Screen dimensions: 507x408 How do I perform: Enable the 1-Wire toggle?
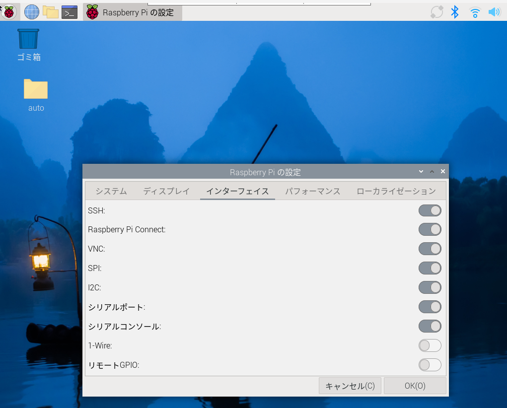coord(430,345)
